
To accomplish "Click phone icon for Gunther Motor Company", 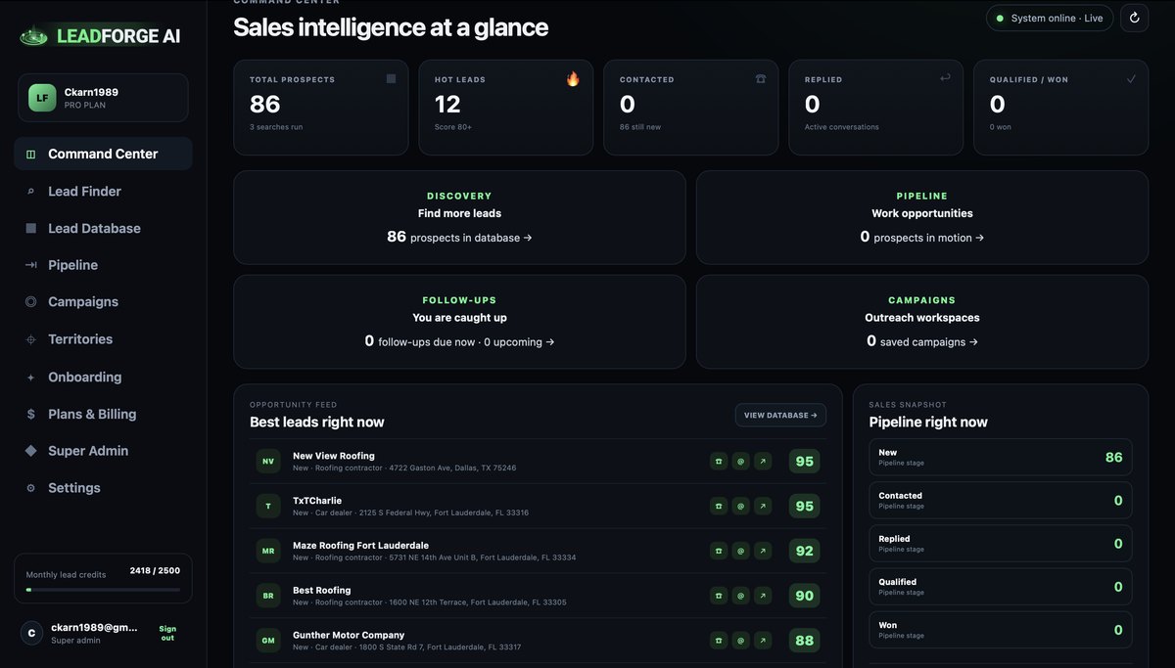I will (719, 641).
